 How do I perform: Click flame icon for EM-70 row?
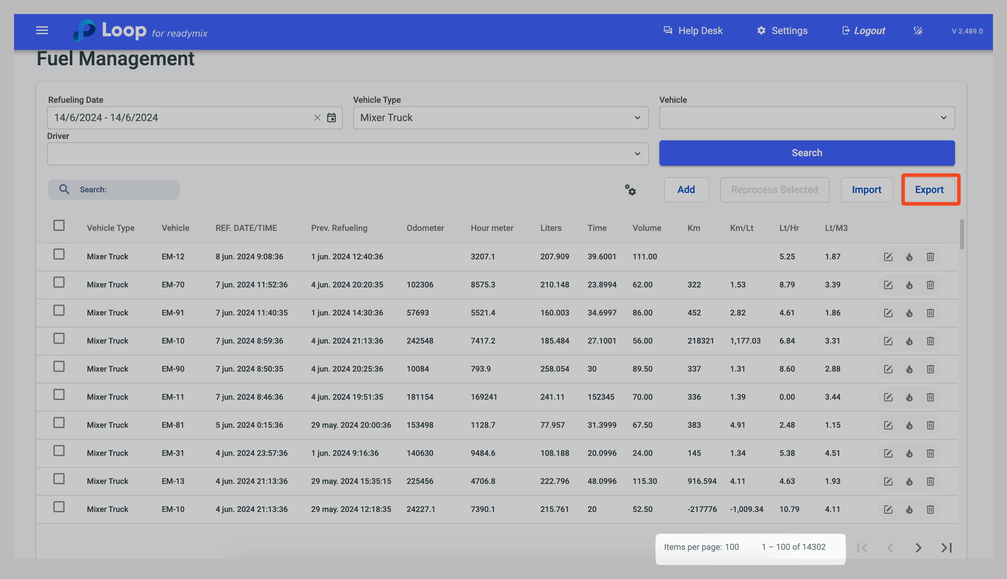(x=909, y=285)
